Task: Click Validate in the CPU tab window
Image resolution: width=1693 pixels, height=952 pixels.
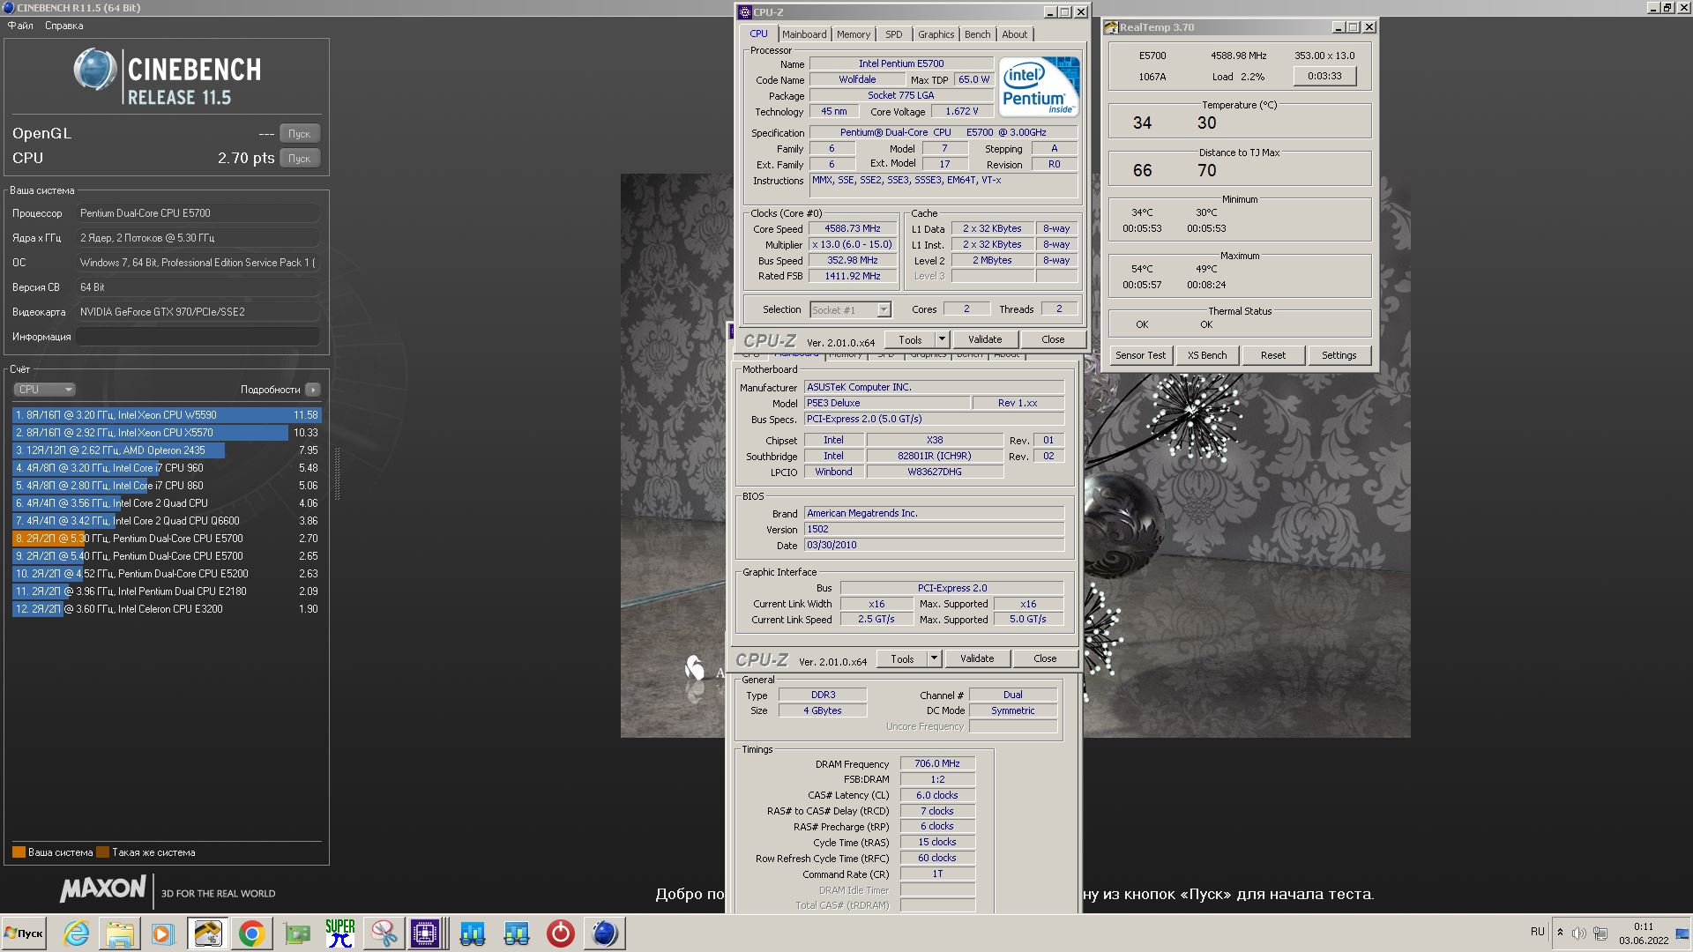Action: [x=985, y=339]
